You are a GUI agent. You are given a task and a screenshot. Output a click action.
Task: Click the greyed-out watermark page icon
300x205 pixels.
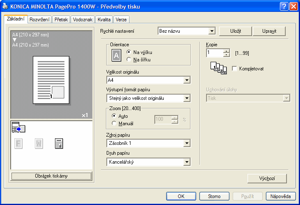pyautogui.click(x=39, y=143)
